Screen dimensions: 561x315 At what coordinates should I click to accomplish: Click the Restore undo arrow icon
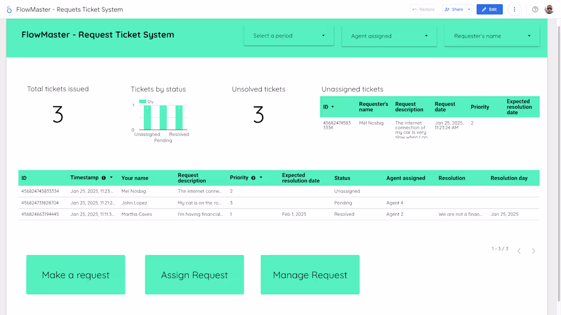(x=415, y=9)
